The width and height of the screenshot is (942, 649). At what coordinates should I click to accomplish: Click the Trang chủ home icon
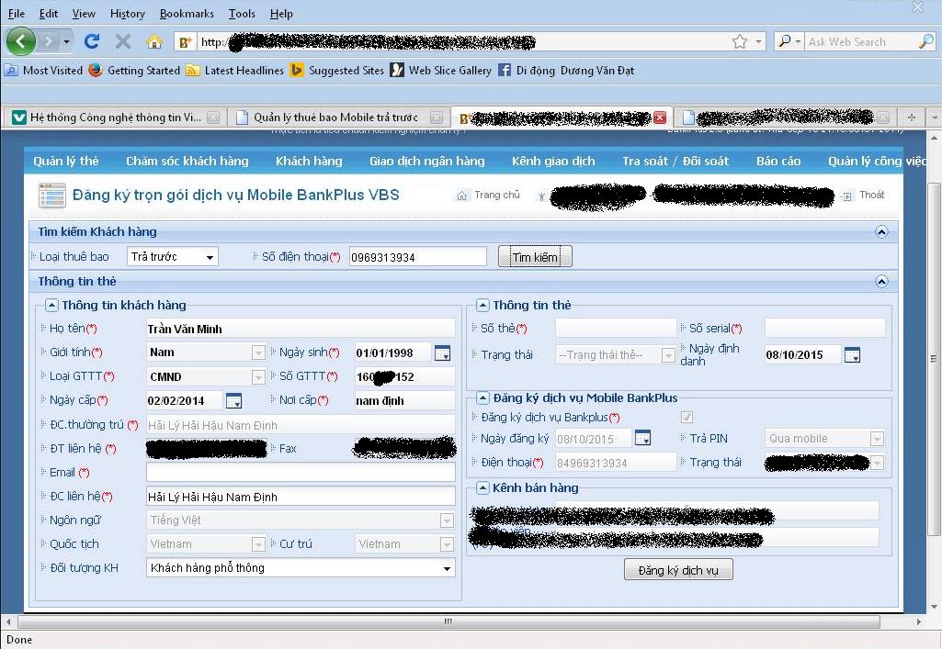pyautogui.click(x=462, y=196)
